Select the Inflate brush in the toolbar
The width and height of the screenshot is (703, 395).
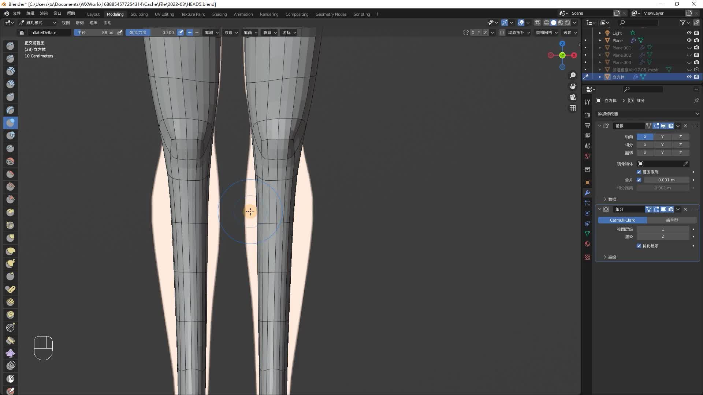(x=10, y=123)
